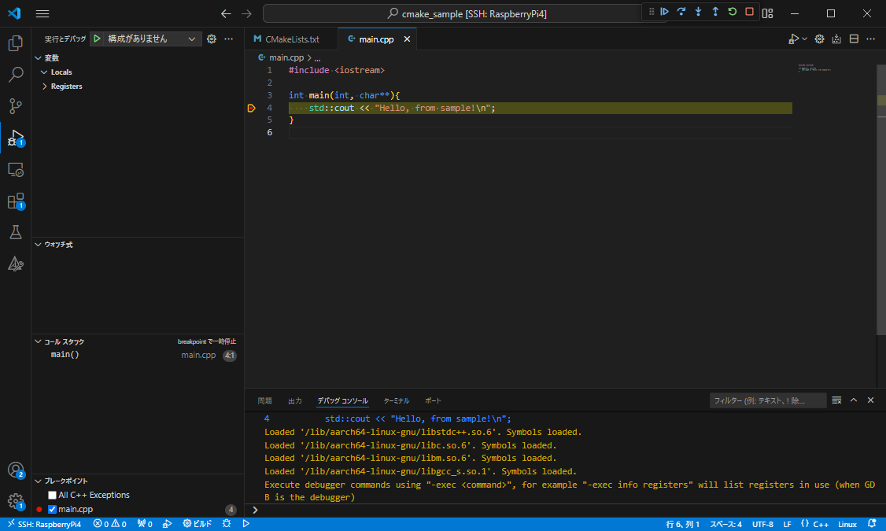Restart the debug session with the green icon
The height and width of the screenshot is (531, 886).
(x=733, y=12)
